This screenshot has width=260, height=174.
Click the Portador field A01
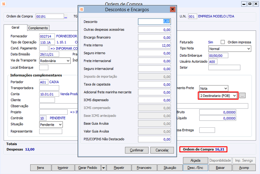44,82
